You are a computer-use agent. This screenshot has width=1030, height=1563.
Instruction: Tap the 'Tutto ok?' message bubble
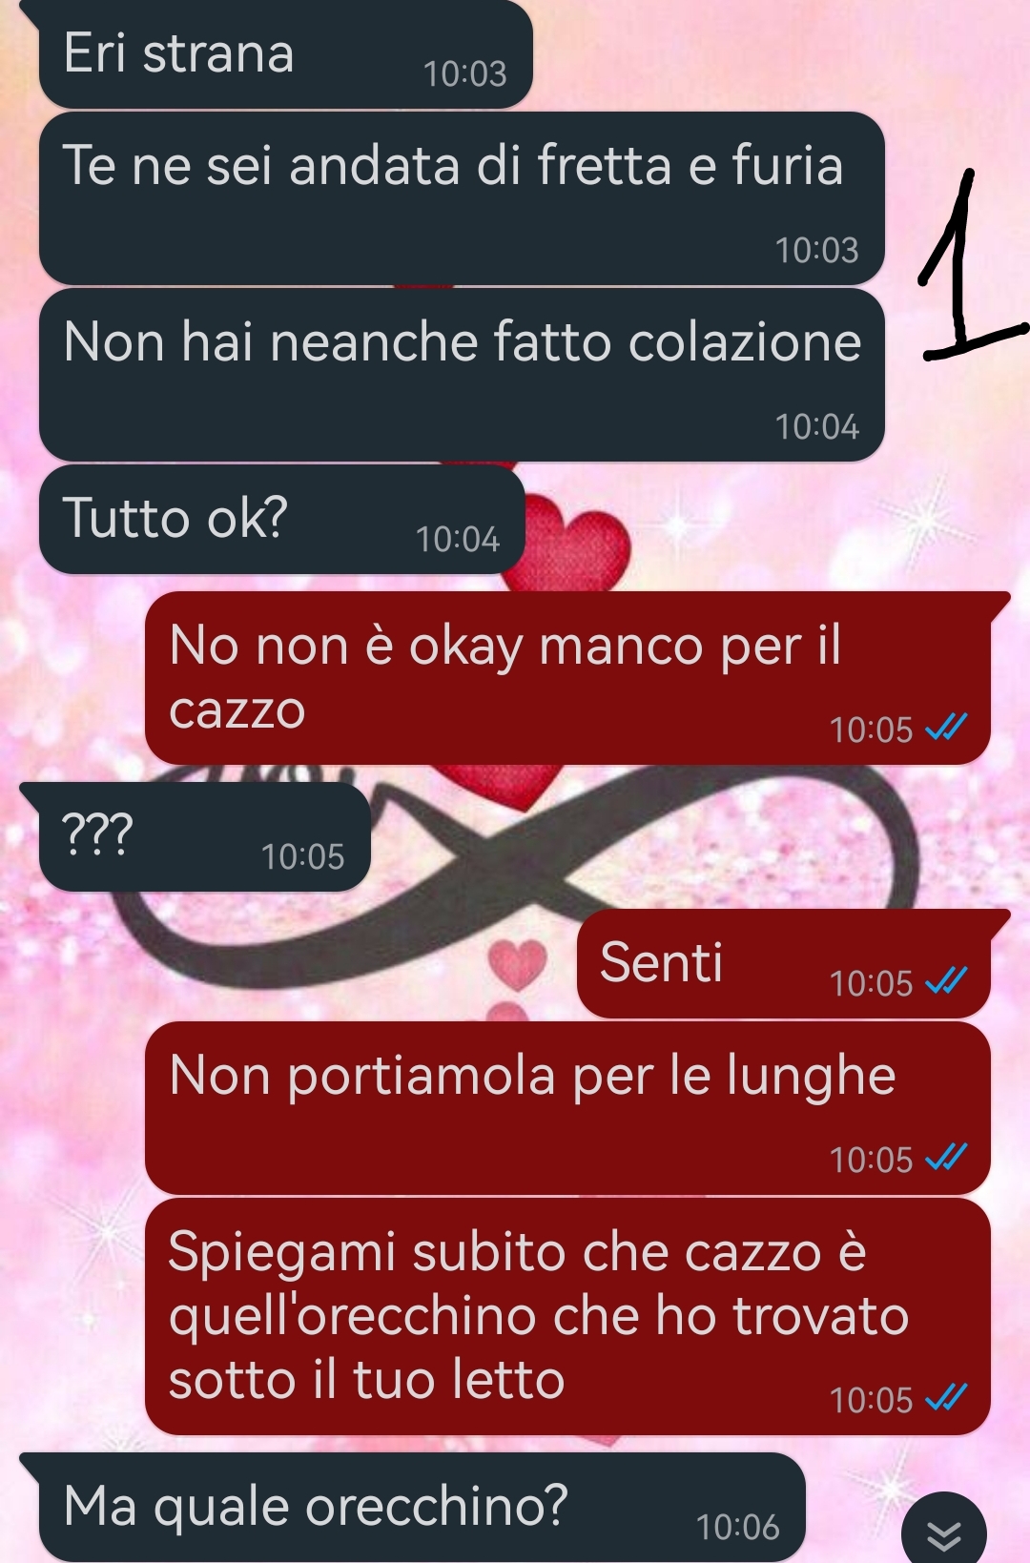282,520
